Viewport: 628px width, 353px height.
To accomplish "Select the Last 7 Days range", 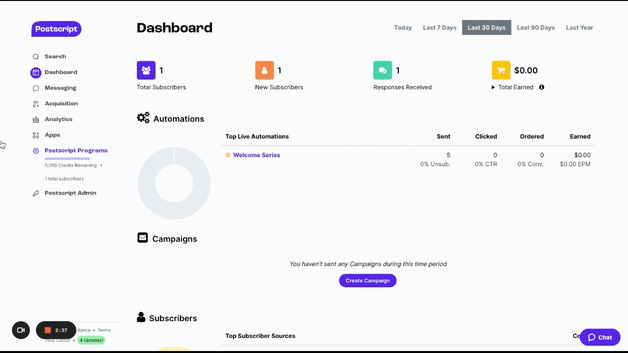I will pyautogui.click(x=440, y=27).
